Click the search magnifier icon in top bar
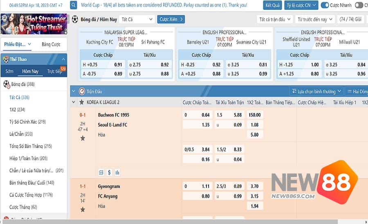368x224 pixels. coord(74,5)
